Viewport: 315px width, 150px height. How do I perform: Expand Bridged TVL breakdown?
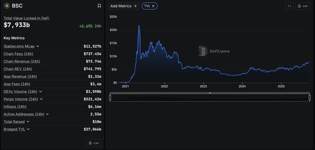coord(28,129)
